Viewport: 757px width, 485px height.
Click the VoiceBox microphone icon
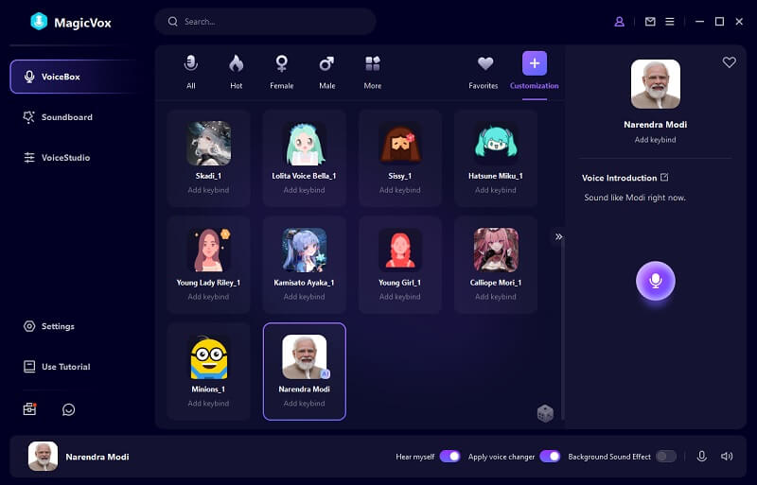tap(29, 77)
